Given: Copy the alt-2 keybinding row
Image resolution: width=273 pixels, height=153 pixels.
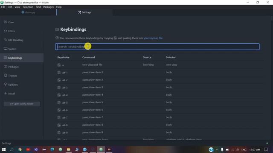Looking at the screenshot, I should [x=59, y=80].
